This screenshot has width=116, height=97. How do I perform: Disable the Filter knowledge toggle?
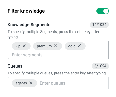click(x=103, y=11)
